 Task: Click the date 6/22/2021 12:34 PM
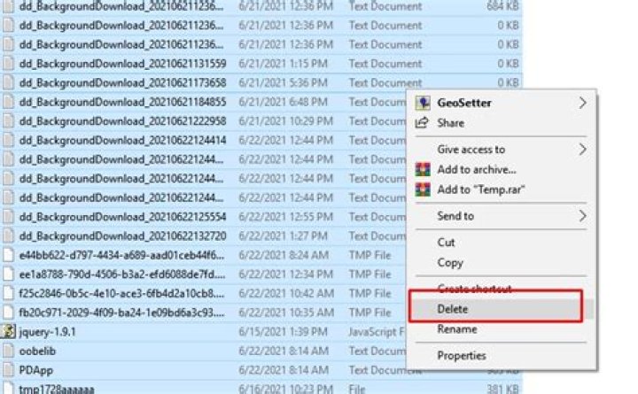click(x=285, y=274)
